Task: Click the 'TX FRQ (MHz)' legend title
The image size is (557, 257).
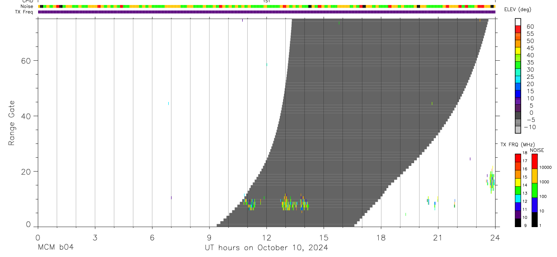Action: click(517, 145)
